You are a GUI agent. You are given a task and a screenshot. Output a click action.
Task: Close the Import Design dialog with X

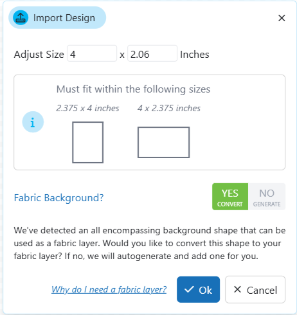click(282, 18)
